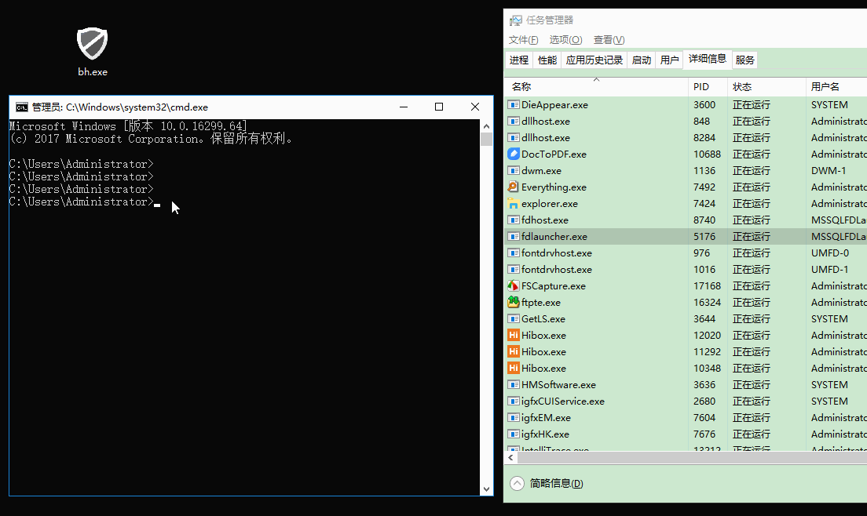Click the FSCapture.exe process icon
Viewport: 867px width, 516px height.
pyautogui.click(x=514, y=286)
